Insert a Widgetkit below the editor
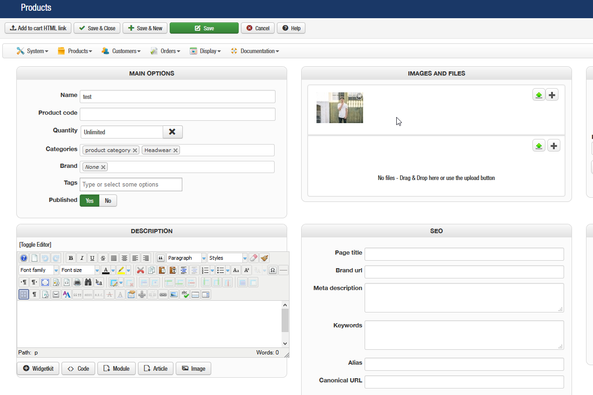The image size is (593, 395). (38, 368)
